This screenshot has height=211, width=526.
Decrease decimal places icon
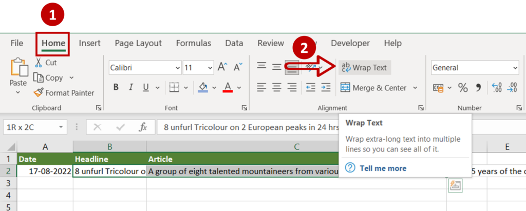click(x=512, y=88)
